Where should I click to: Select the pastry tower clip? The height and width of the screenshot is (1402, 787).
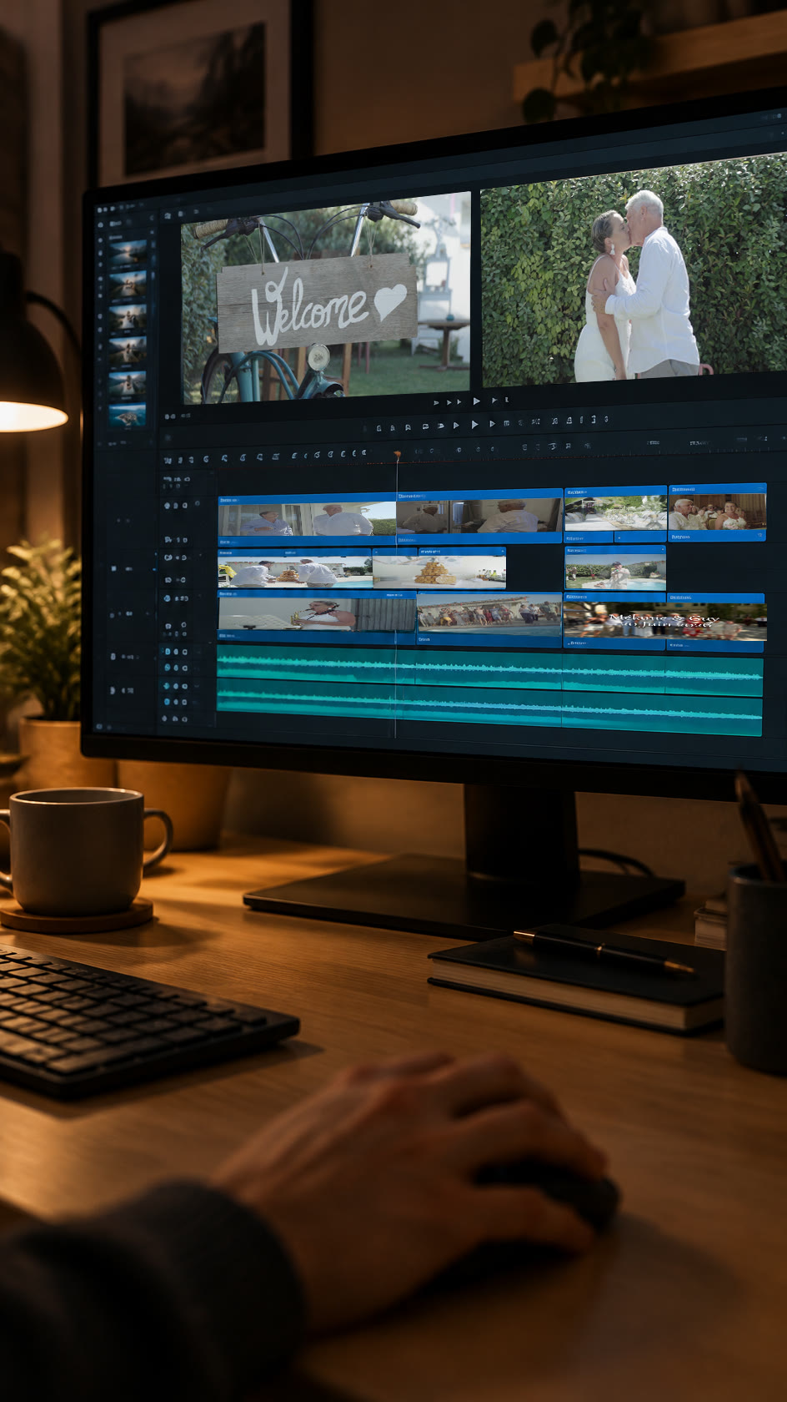coord(439,569)
